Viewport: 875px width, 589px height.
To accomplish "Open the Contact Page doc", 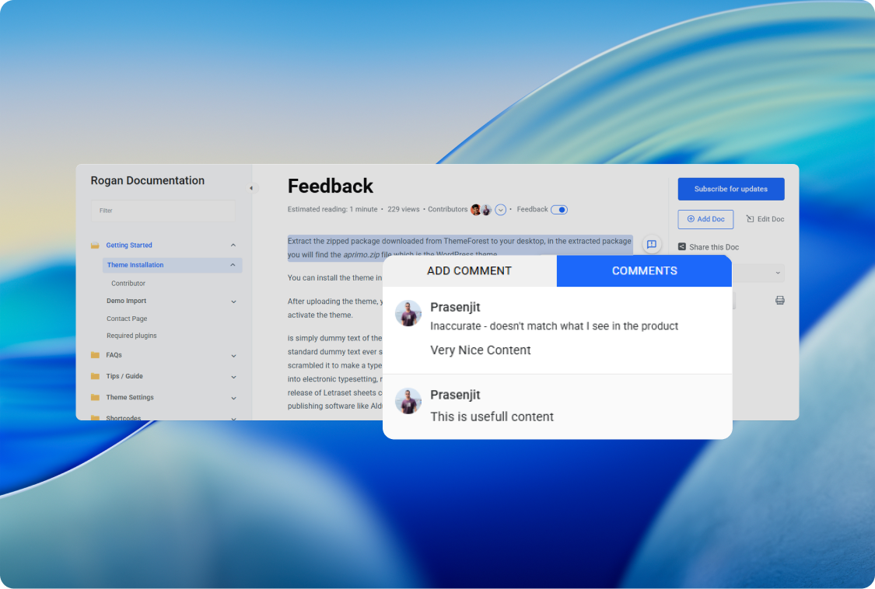I will pos(127,319).
